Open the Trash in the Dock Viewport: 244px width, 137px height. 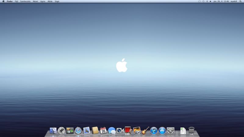[192, 131]
